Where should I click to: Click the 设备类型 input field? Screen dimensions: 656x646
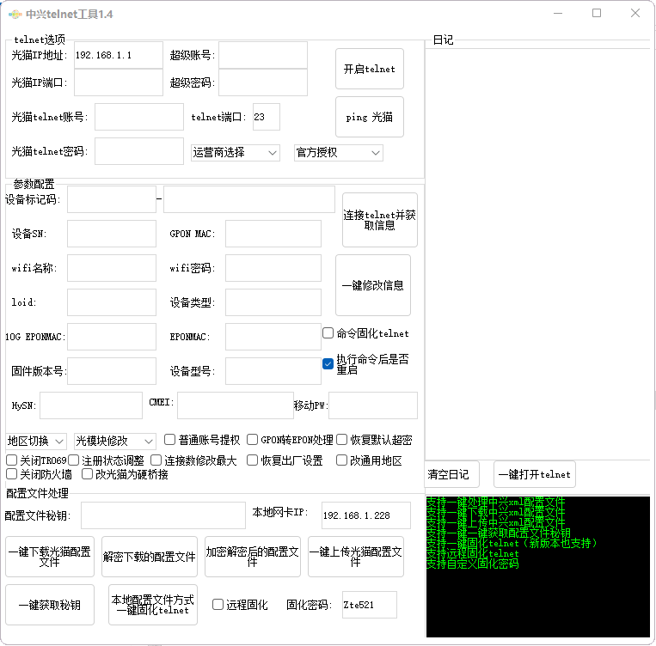[x=273, y=302]
